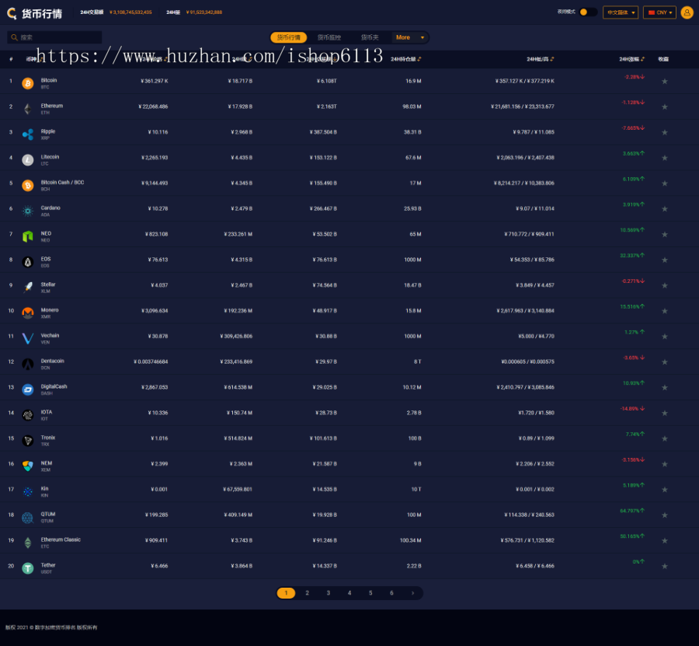The height and width of the screenshot is (646, 699).
Task: Favorite Bitcoin with its star
Action: point(664,81)
